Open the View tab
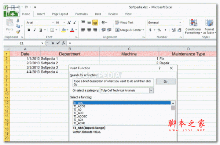 pos(128,14)
